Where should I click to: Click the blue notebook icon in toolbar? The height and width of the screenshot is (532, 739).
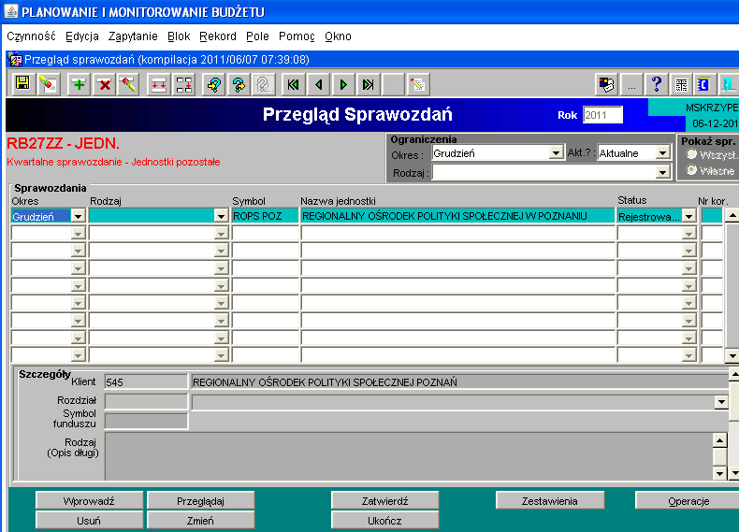tap(703, 84)
